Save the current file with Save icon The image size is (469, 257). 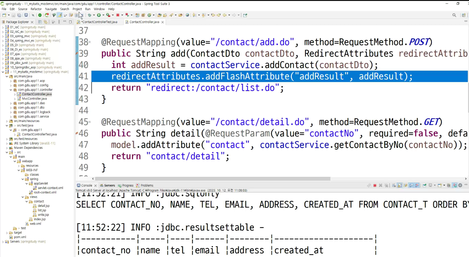[x=13, y=15]
